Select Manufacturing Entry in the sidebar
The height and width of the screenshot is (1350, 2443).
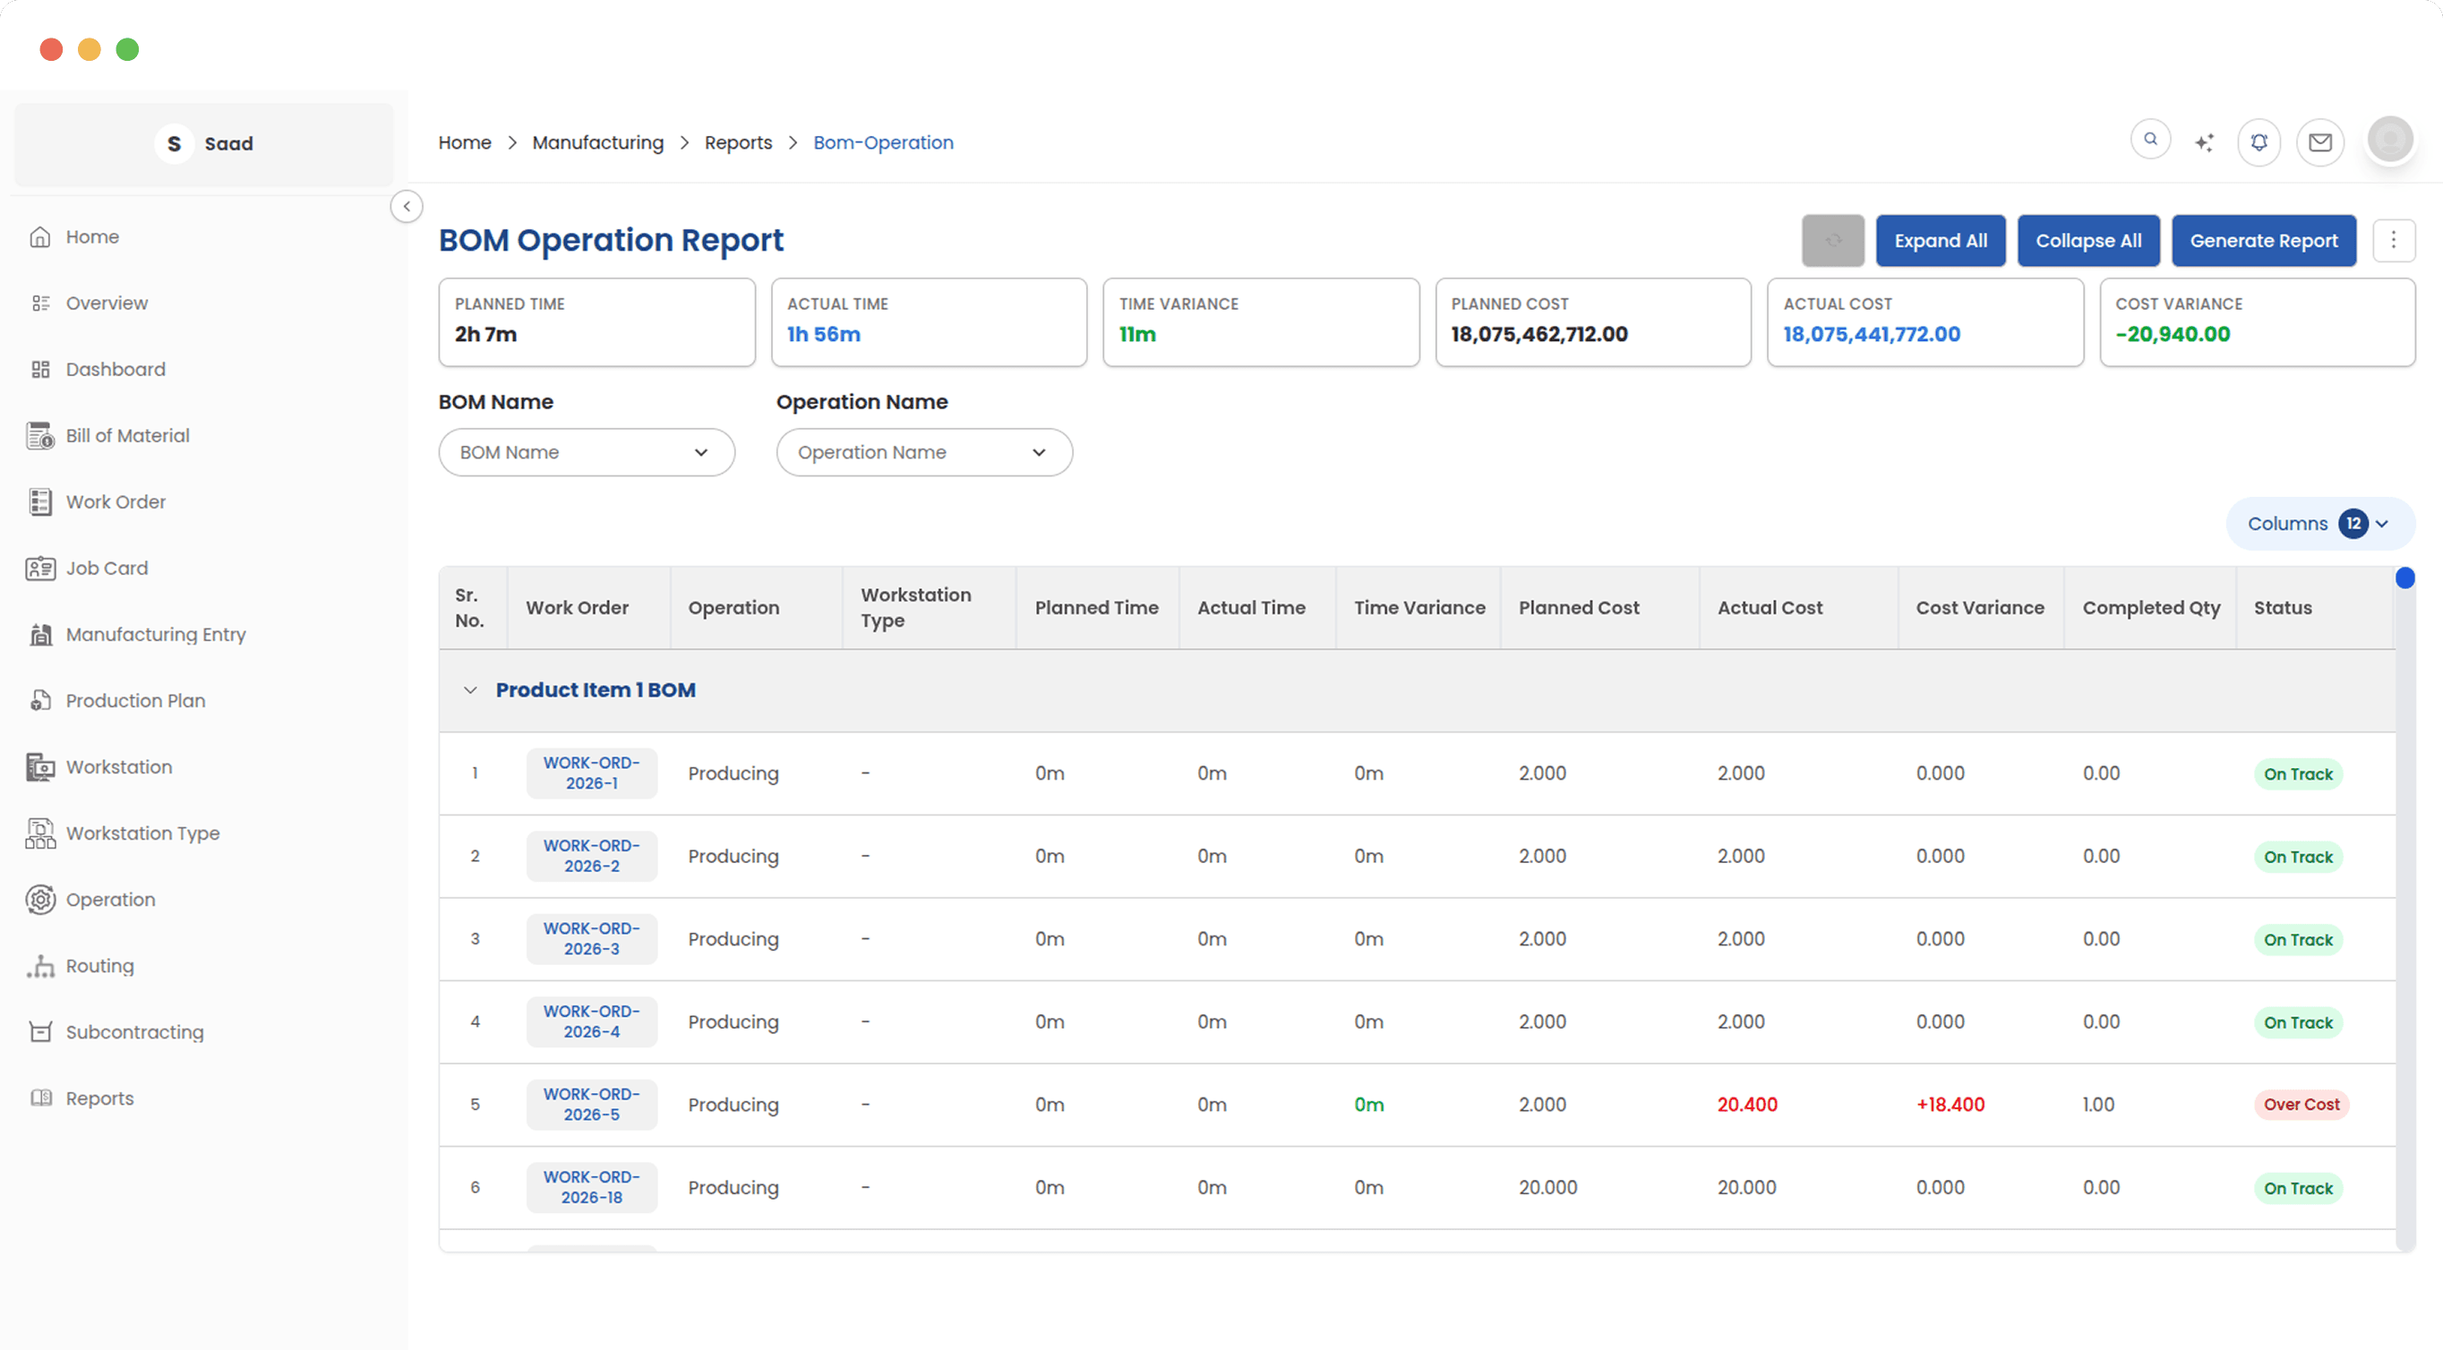click(156, 633)
